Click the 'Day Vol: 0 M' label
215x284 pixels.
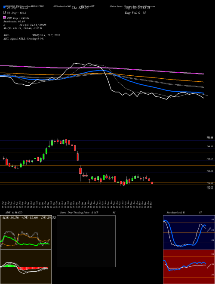tap(135, 13)
